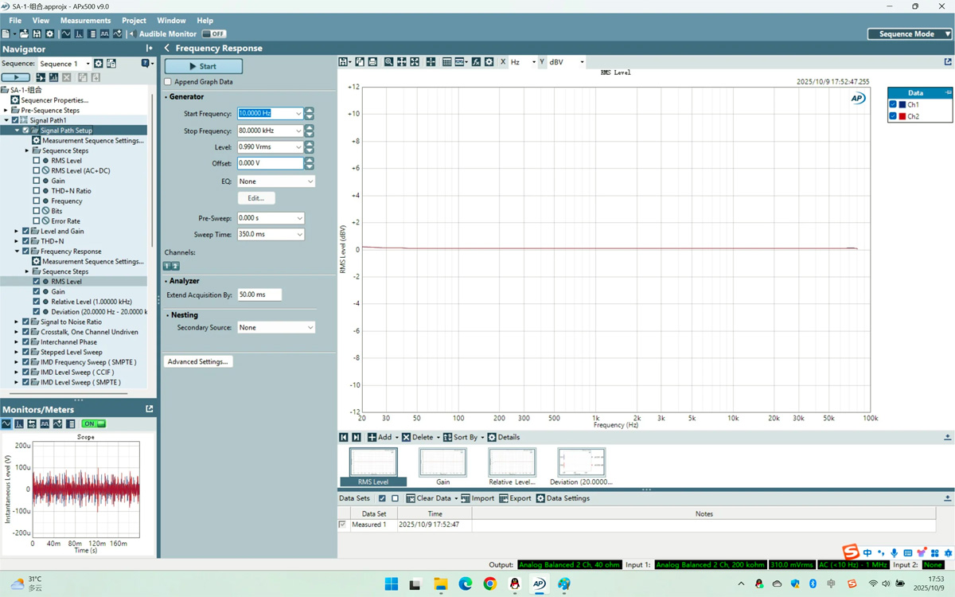This screenshot has width=955, height=597.
Task: Click the Details icon in results bar
Action: 492,437
